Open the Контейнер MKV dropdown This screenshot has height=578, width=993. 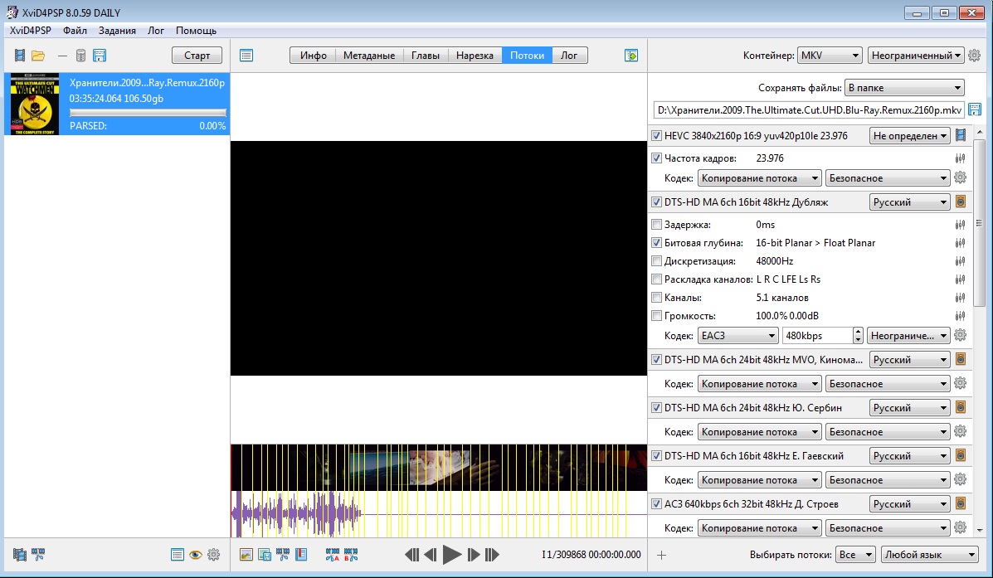point(830,56)
